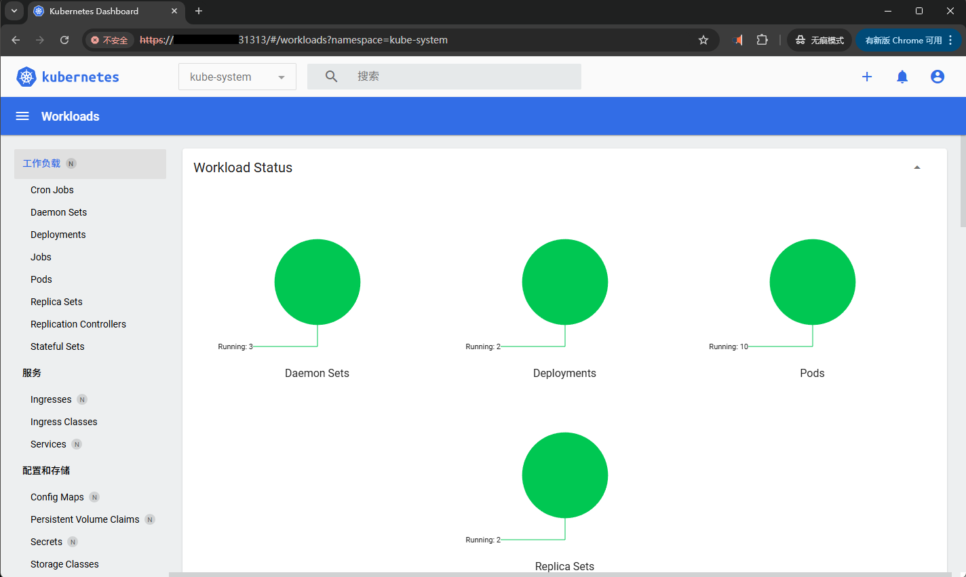Viewport: 966px width, 577px height.
Task: Click the Deployments 'Running: 2' label
Action: coord(483,346)
